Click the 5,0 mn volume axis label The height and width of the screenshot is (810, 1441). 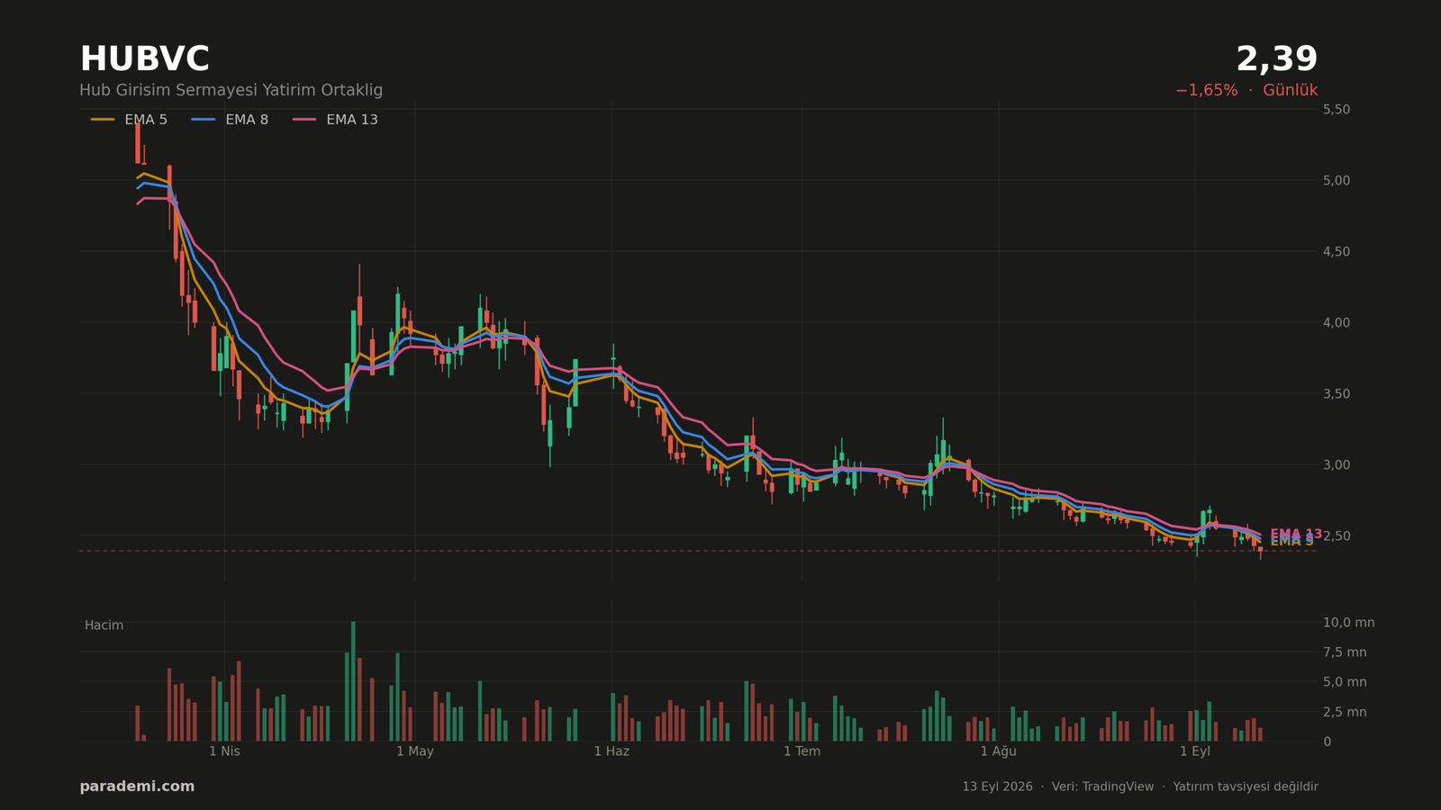click(1345, 681)
